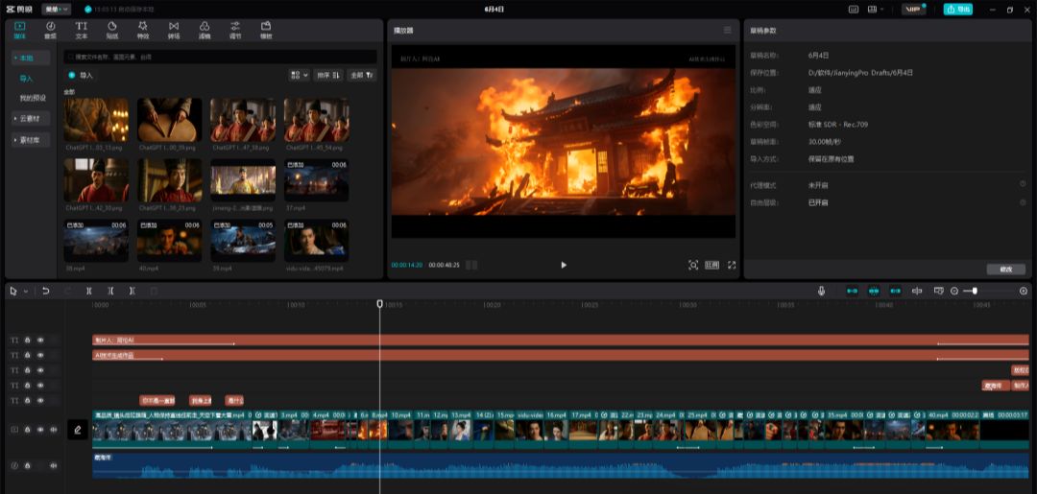Screen dimensions: 1037x494
Task: Open the Effects (特效) tab
Action: click(143, 30)
